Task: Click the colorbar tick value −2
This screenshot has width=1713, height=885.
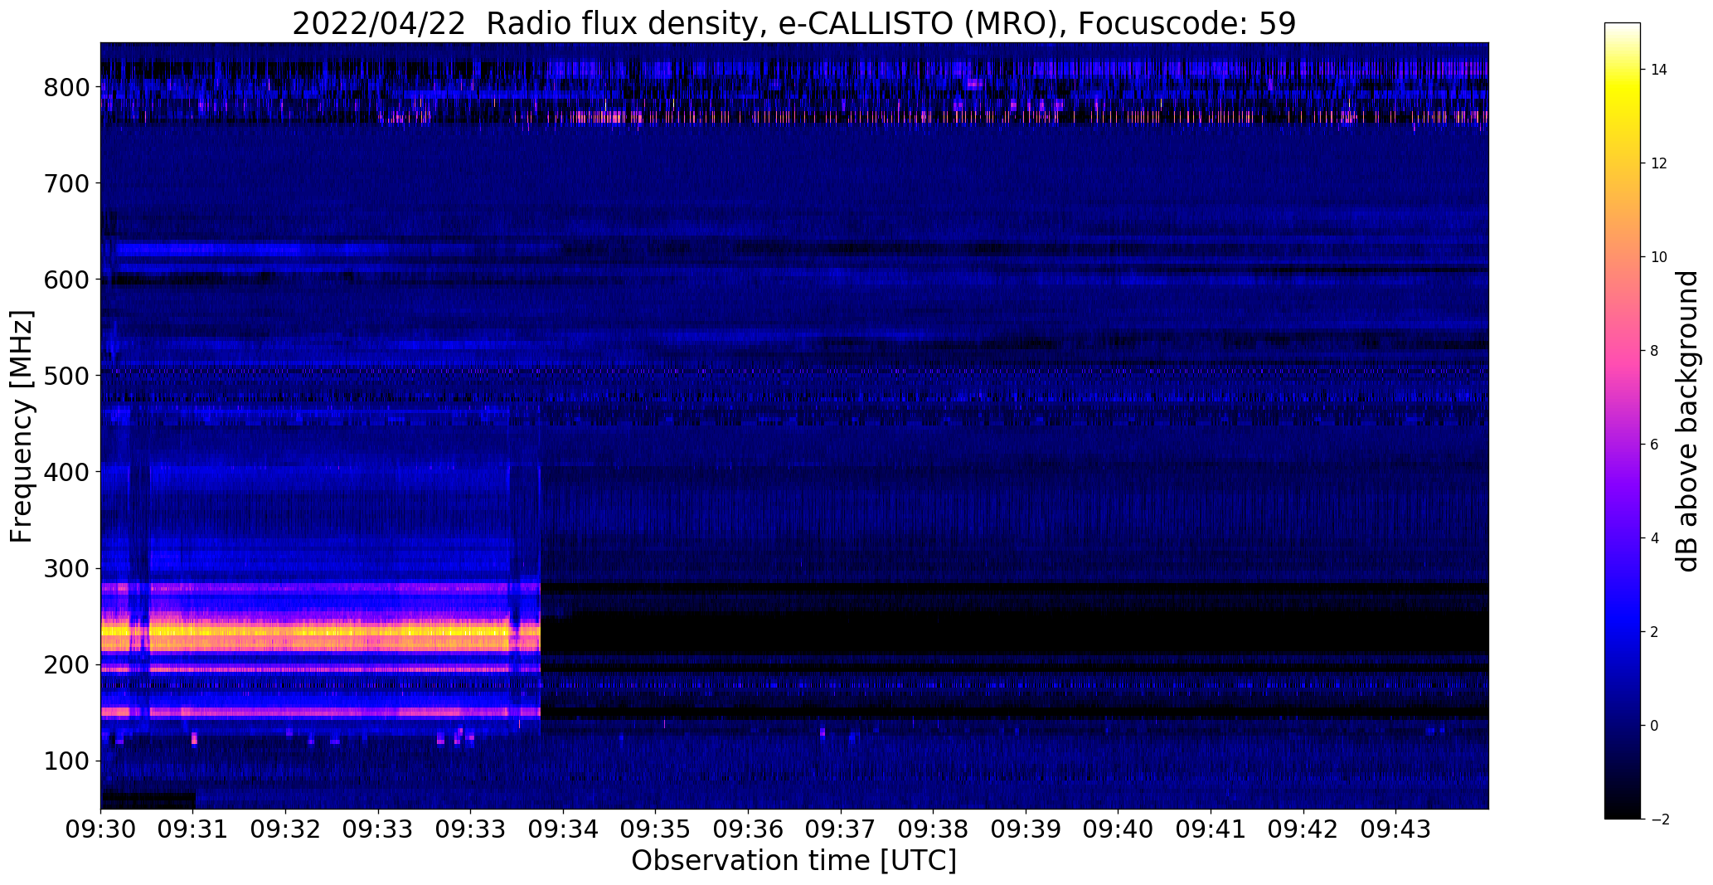Action: coord(1660,819)
